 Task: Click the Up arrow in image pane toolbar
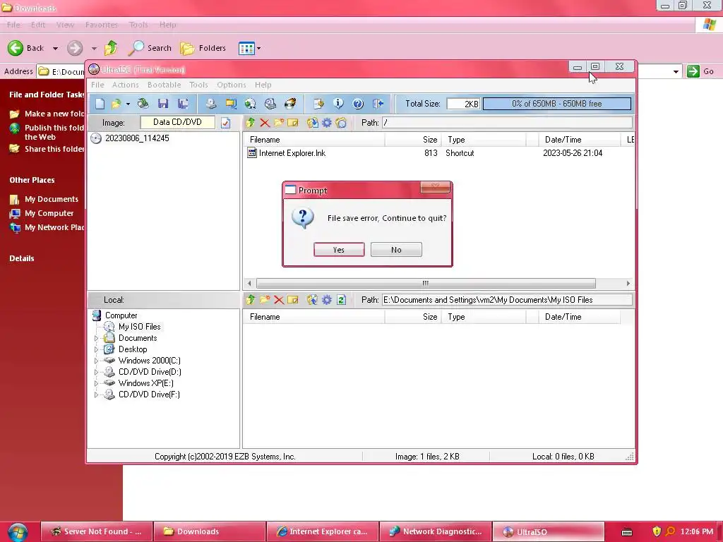251,123
